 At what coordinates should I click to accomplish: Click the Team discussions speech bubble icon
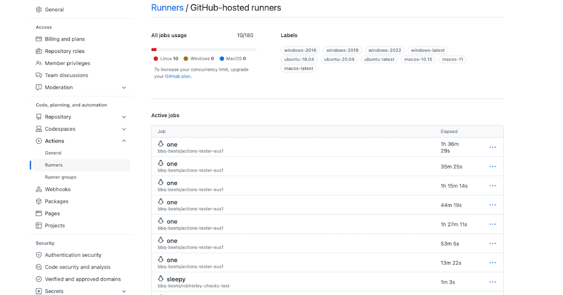coord(37,75)
